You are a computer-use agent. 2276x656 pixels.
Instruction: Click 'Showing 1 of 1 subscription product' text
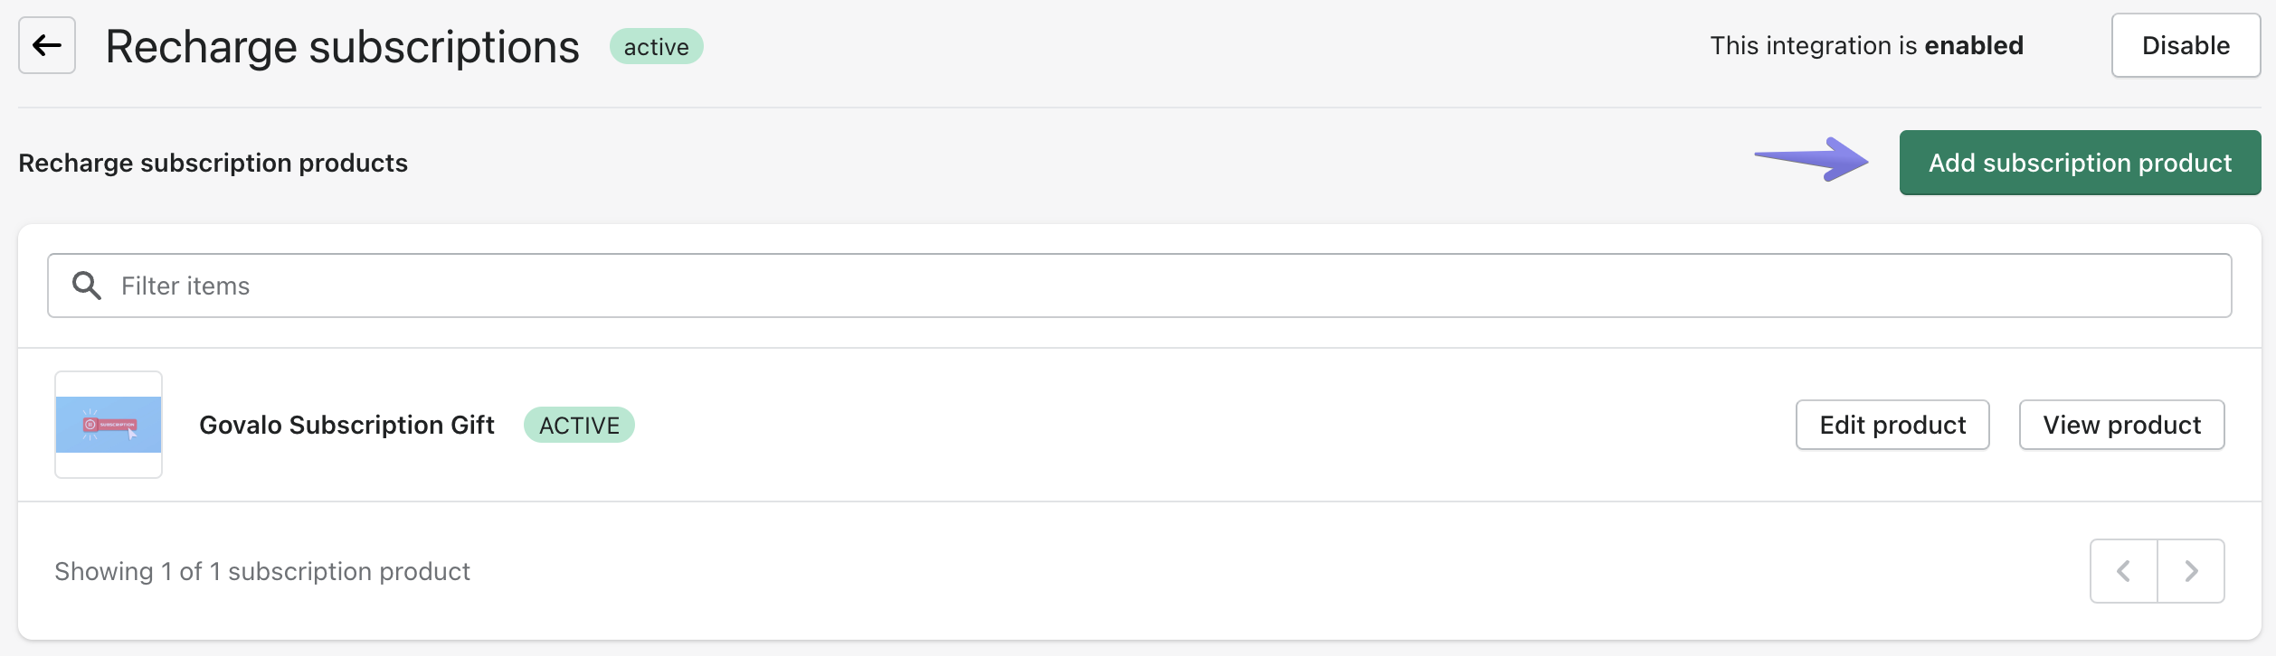[262, 571]
